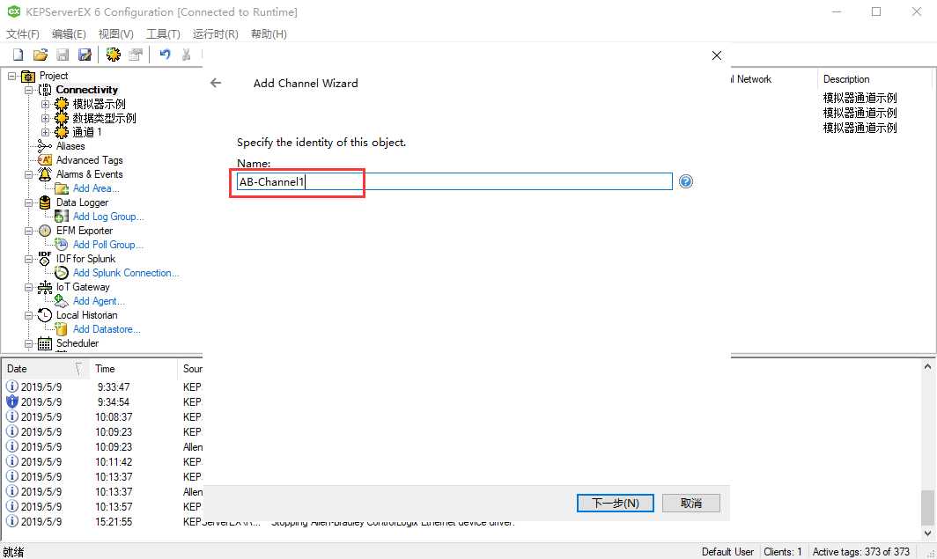Screen dimensions: 937x559
Task: Click the New Channel gear toolbar icon
Action: point(113,55)
